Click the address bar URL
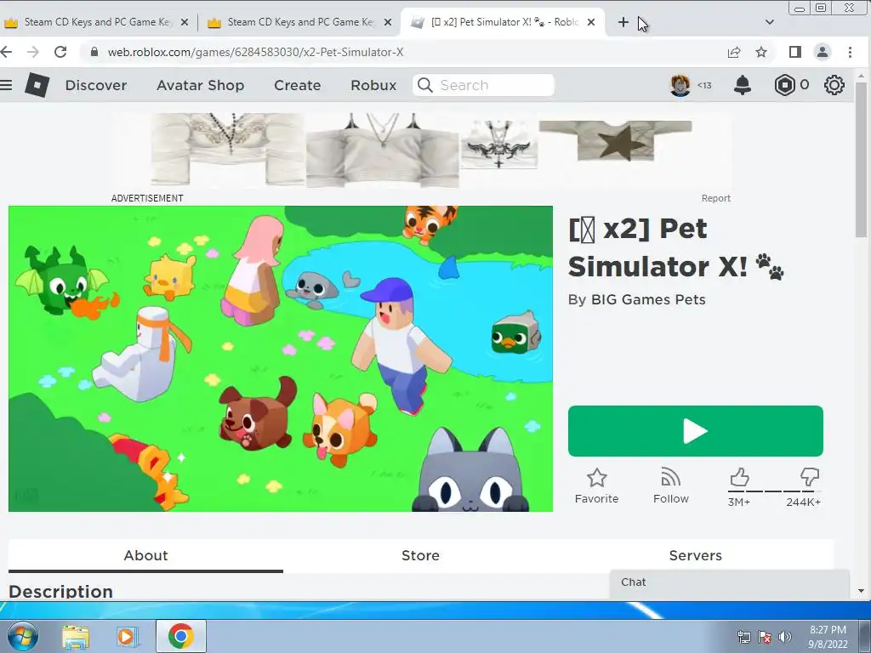 pyautogui.click(x=255, y=52)
